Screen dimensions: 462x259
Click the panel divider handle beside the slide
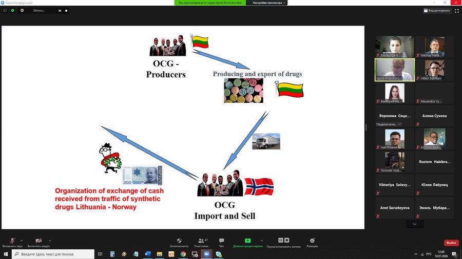pos(366,127)
